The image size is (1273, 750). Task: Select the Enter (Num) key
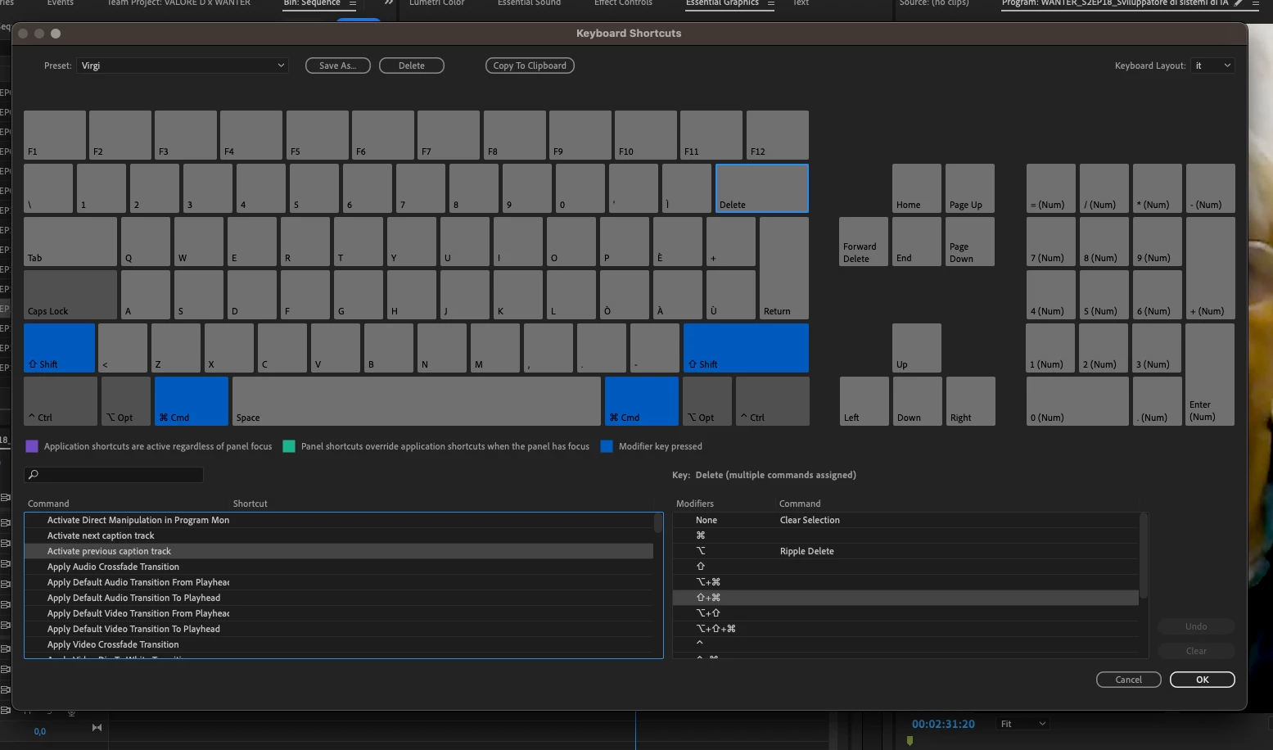tap(1210, 374)
